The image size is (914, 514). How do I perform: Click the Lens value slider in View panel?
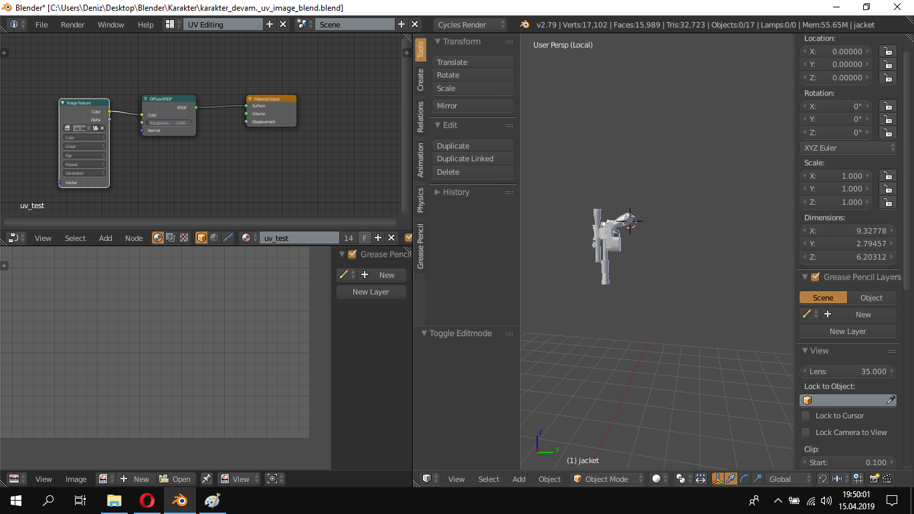coord(848,371)
